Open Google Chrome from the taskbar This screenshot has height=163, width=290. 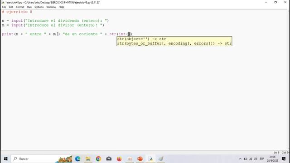(98, 159)
